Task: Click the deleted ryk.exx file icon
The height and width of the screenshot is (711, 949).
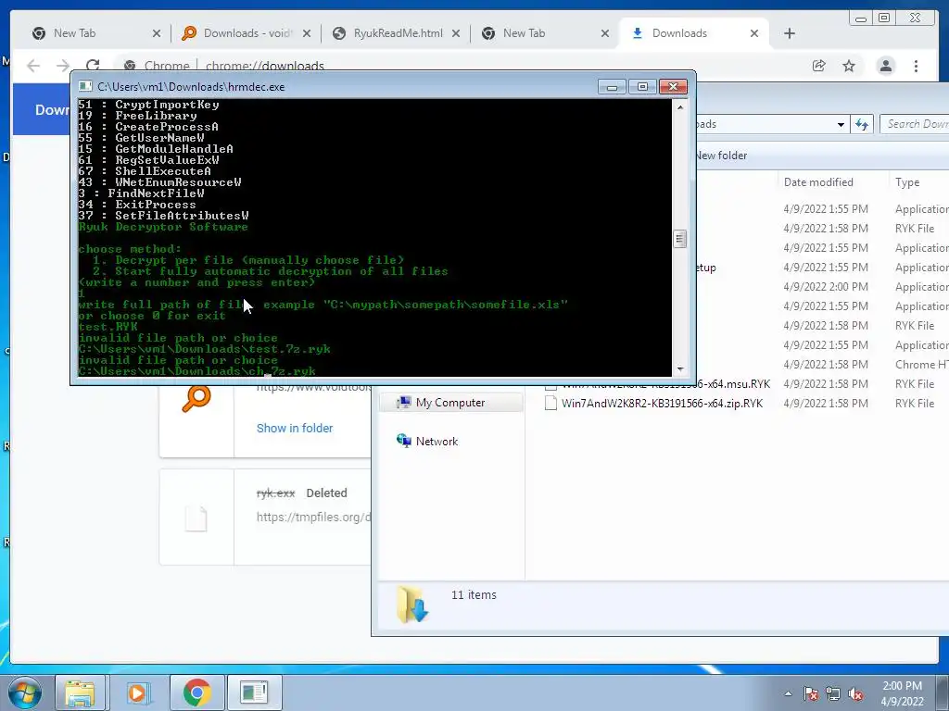Action: (x=196, y=518)
